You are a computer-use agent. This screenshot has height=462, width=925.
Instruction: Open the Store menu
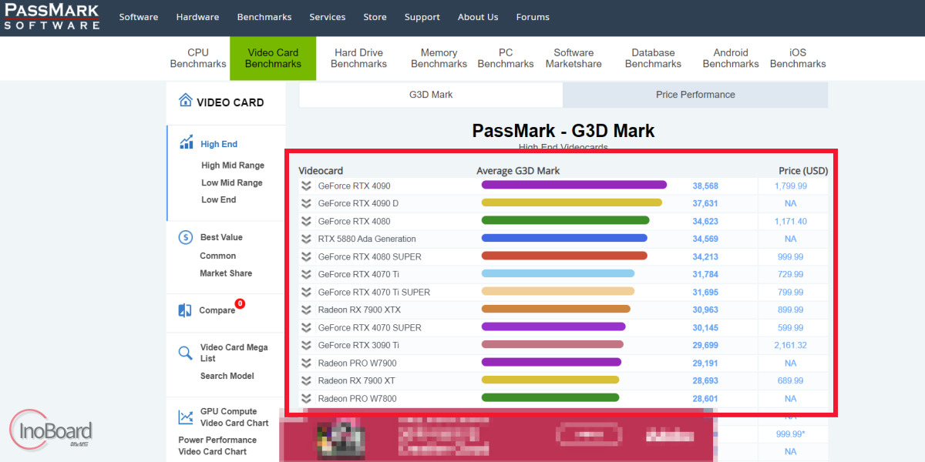click(x=375, y=17)
